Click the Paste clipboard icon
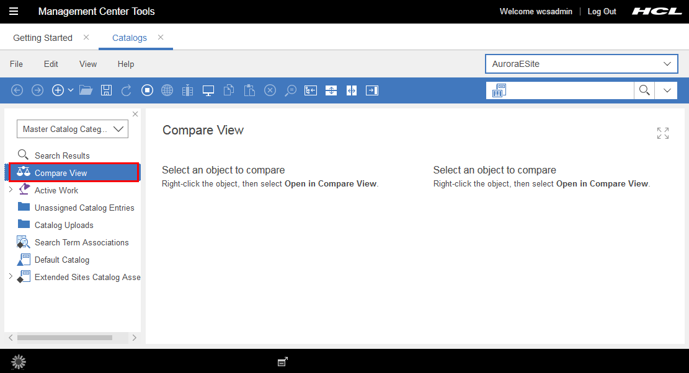Viewport: 689px width, 373px height. tap(249, 90)
